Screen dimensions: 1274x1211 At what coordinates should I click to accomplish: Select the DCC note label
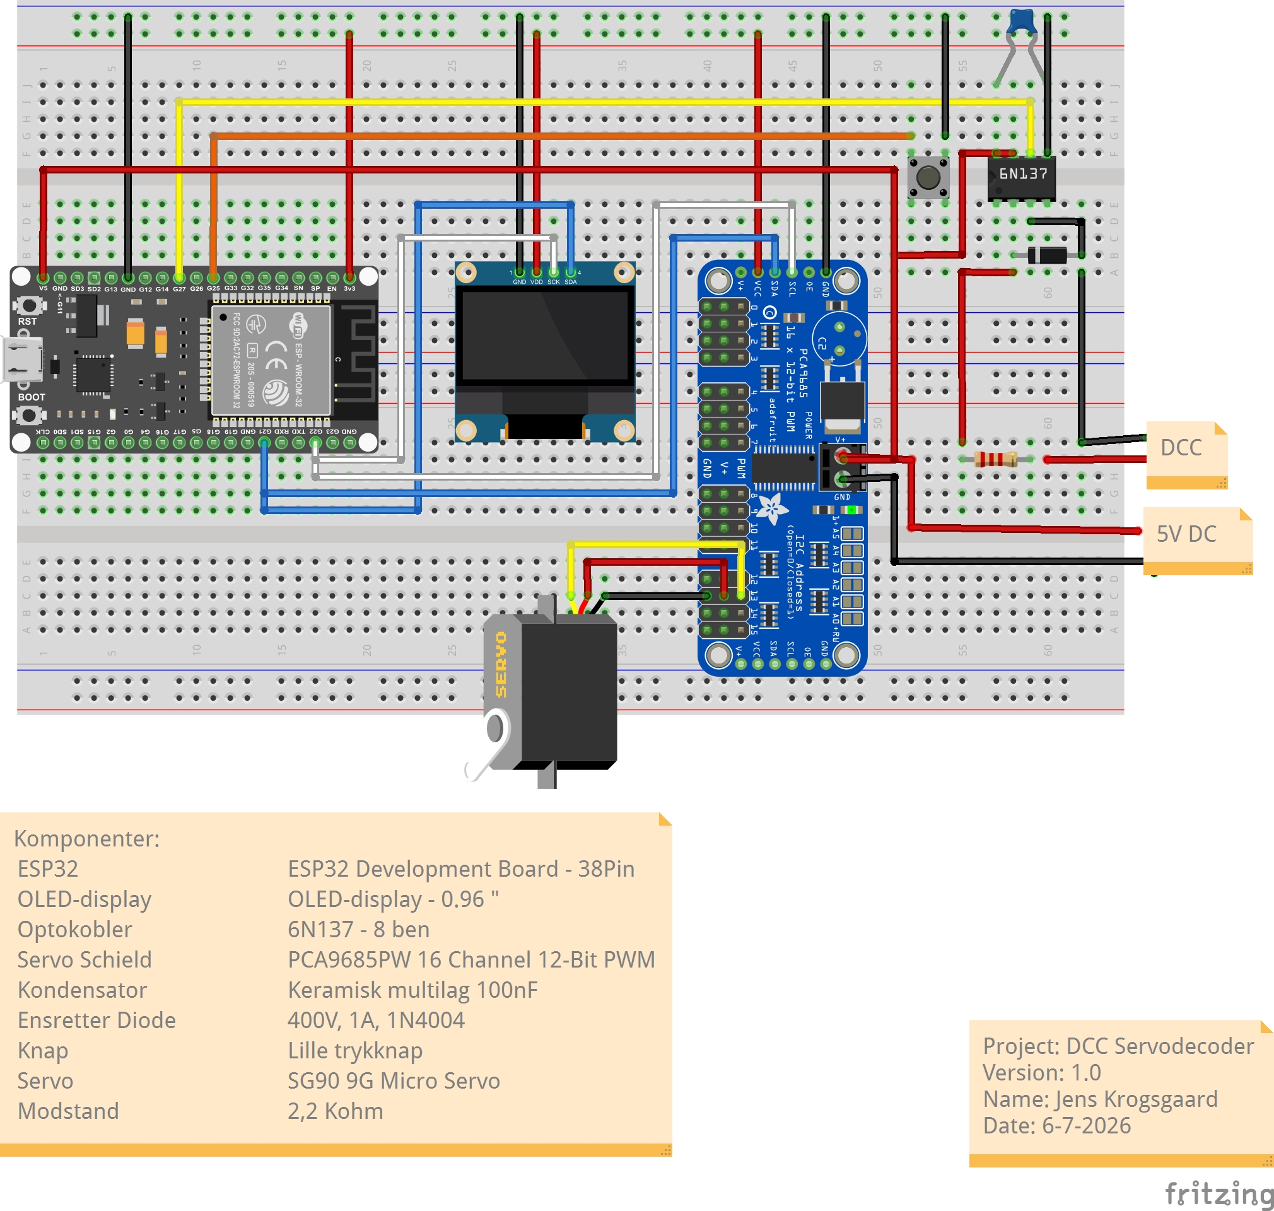[1186, 455]
